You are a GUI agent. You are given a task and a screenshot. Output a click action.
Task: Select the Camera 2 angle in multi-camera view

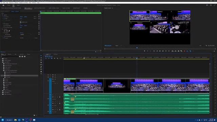tap(160, 16)
